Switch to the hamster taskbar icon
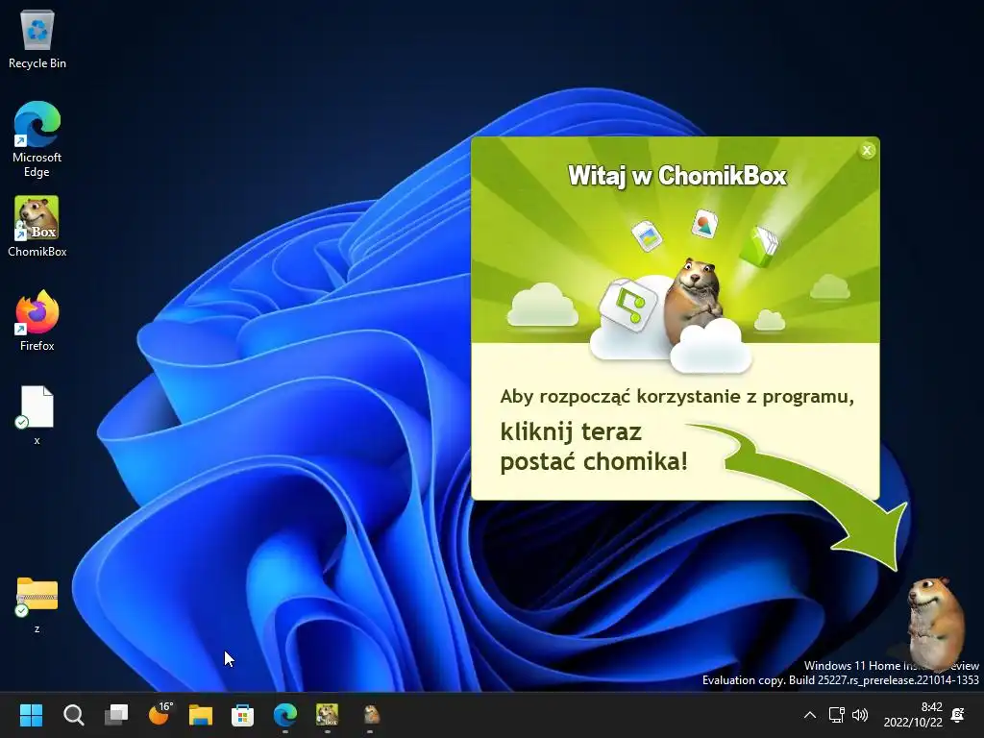 371,715
